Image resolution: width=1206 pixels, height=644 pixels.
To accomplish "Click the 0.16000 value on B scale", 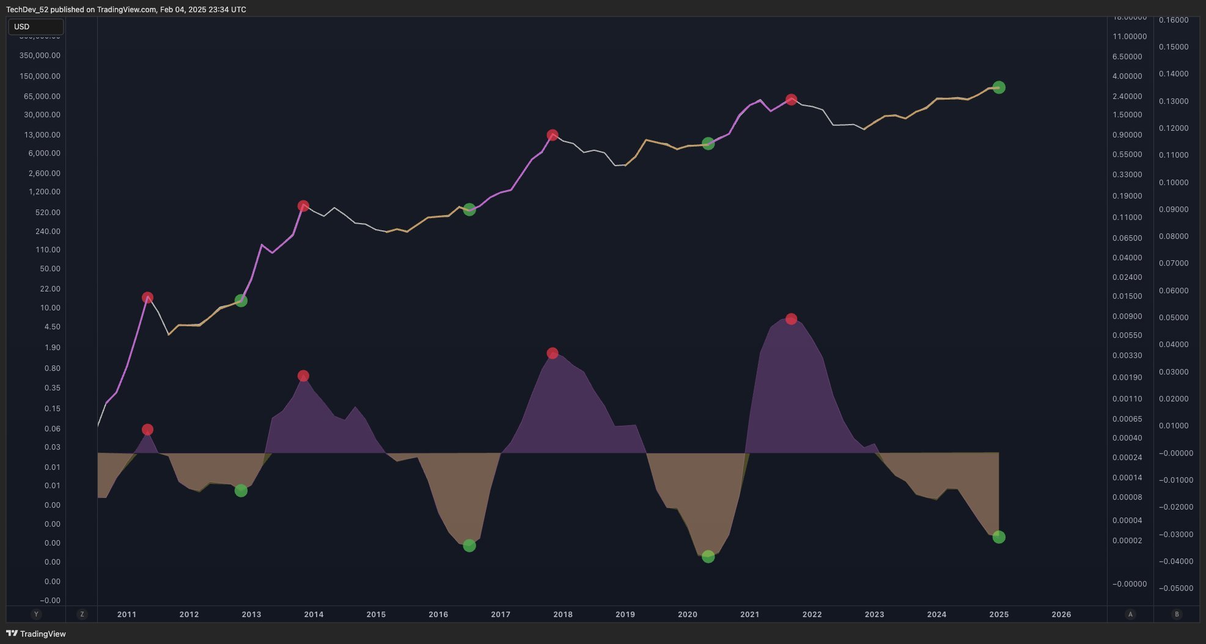I will point(1174,20).
